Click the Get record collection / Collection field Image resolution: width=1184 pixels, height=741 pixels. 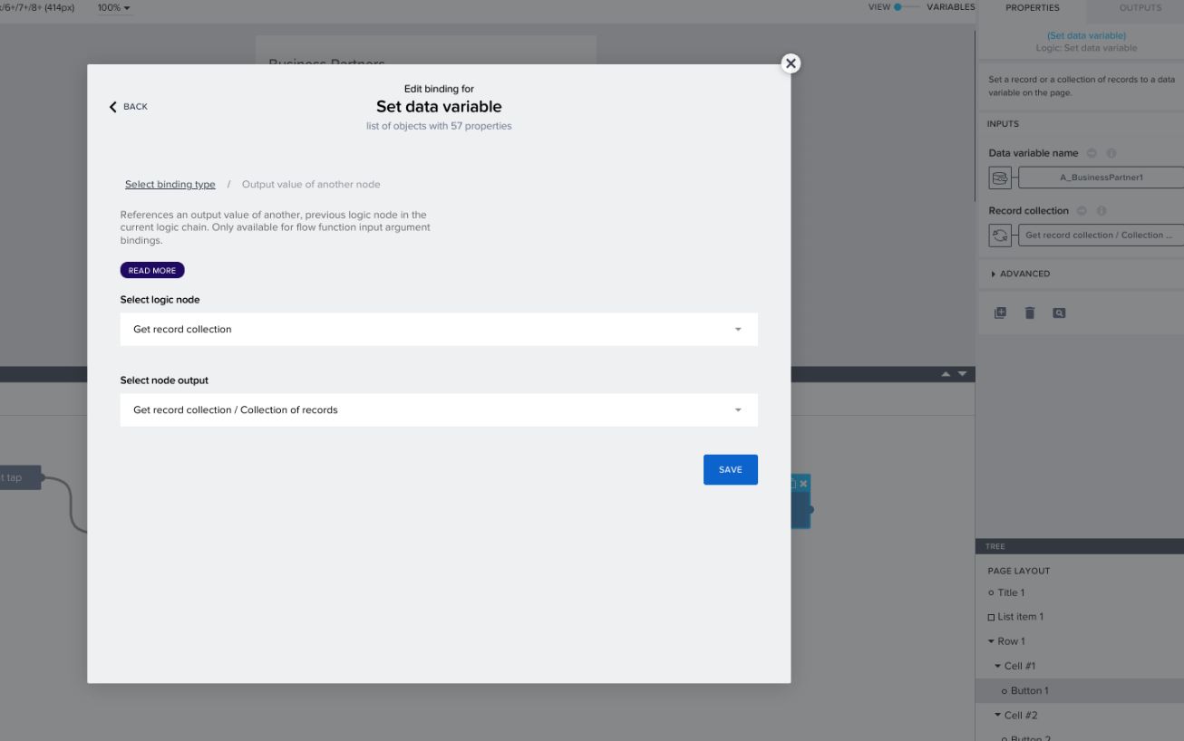click(x=1101, y=236)
